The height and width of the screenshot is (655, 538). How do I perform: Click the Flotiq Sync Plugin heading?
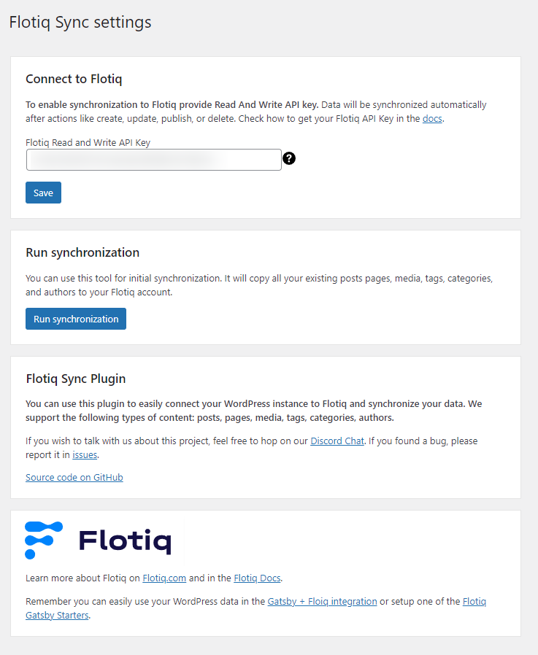76,379
